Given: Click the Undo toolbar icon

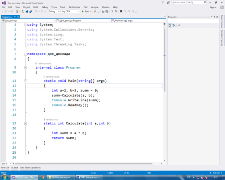Looking at the screenshot, I should pos(36,12).
